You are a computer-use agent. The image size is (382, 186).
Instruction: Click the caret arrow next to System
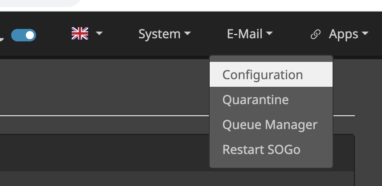click(187, 34)
